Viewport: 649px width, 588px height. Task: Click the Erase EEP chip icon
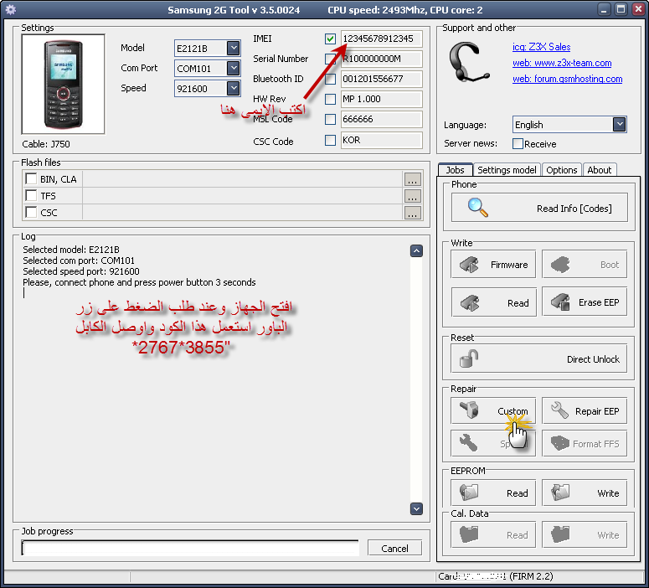click(x=560, y=302)
